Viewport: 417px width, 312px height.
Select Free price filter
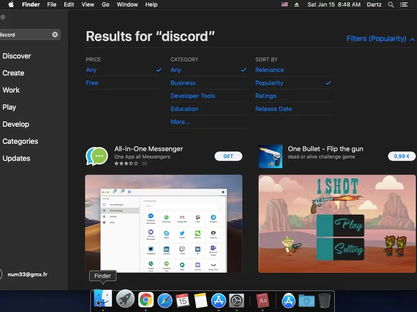(x=124, y=83)
